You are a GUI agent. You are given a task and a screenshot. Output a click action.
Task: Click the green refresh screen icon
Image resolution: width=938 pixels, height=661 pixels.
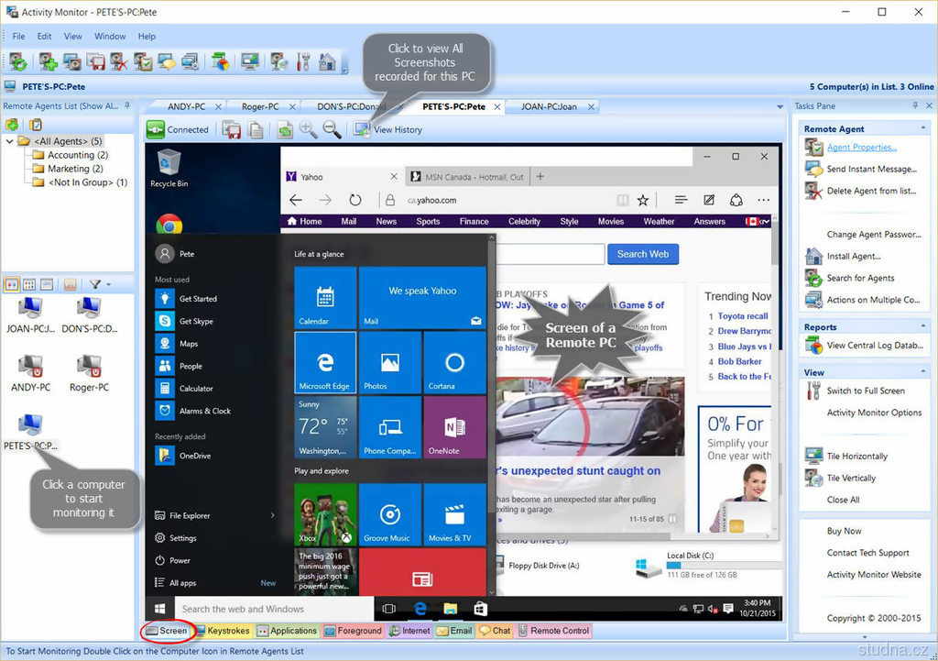tap(285, 129)
